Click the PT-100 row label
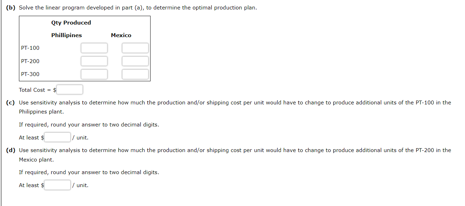 point(30,48)
